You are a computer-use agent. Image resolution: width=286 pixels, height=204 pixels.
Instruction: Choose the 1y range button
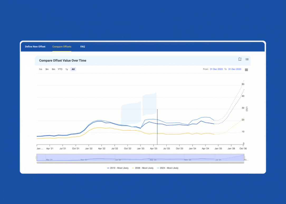tap(66, 69)
